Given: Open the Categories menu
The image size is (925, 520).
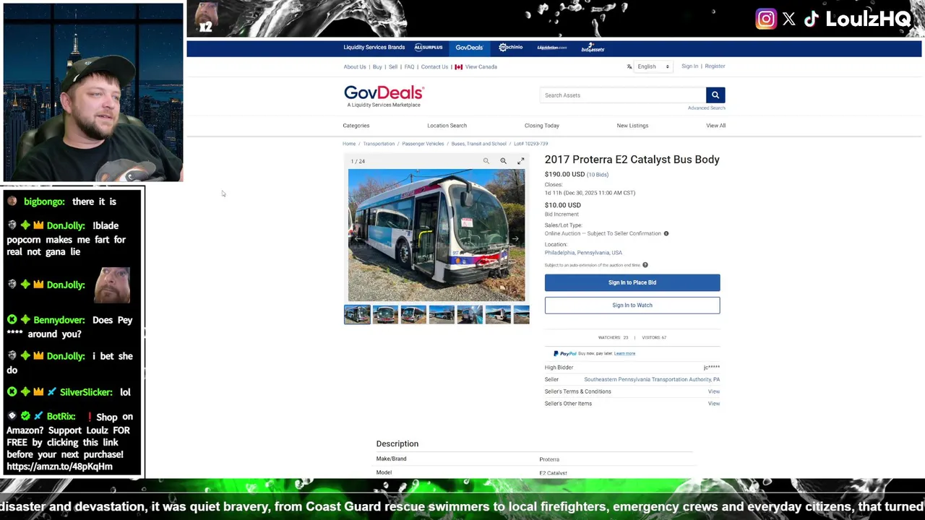Looking at the screenshot, I should pos(356,126).
